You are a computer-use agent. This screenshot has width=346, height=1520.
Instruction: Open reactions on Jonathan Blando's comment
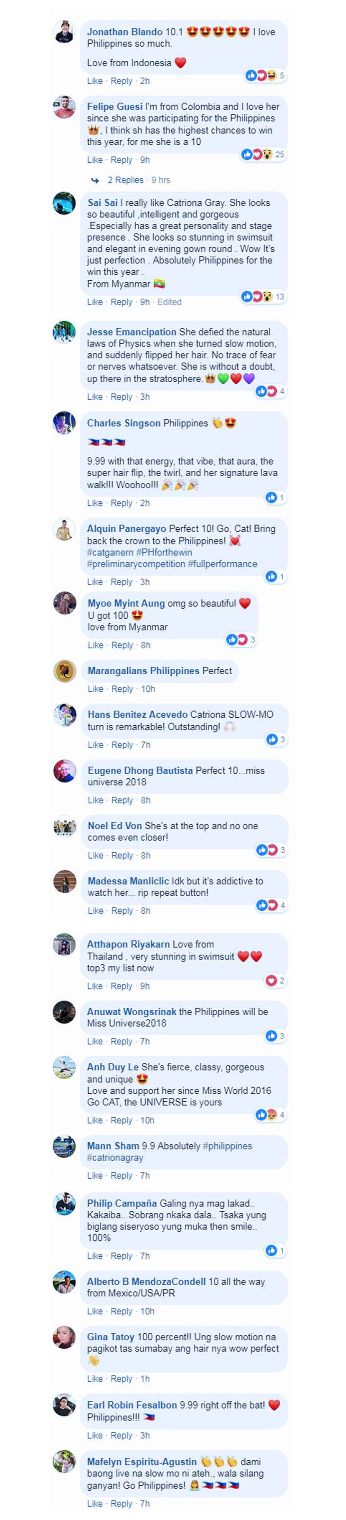click(x=265, y=76)
